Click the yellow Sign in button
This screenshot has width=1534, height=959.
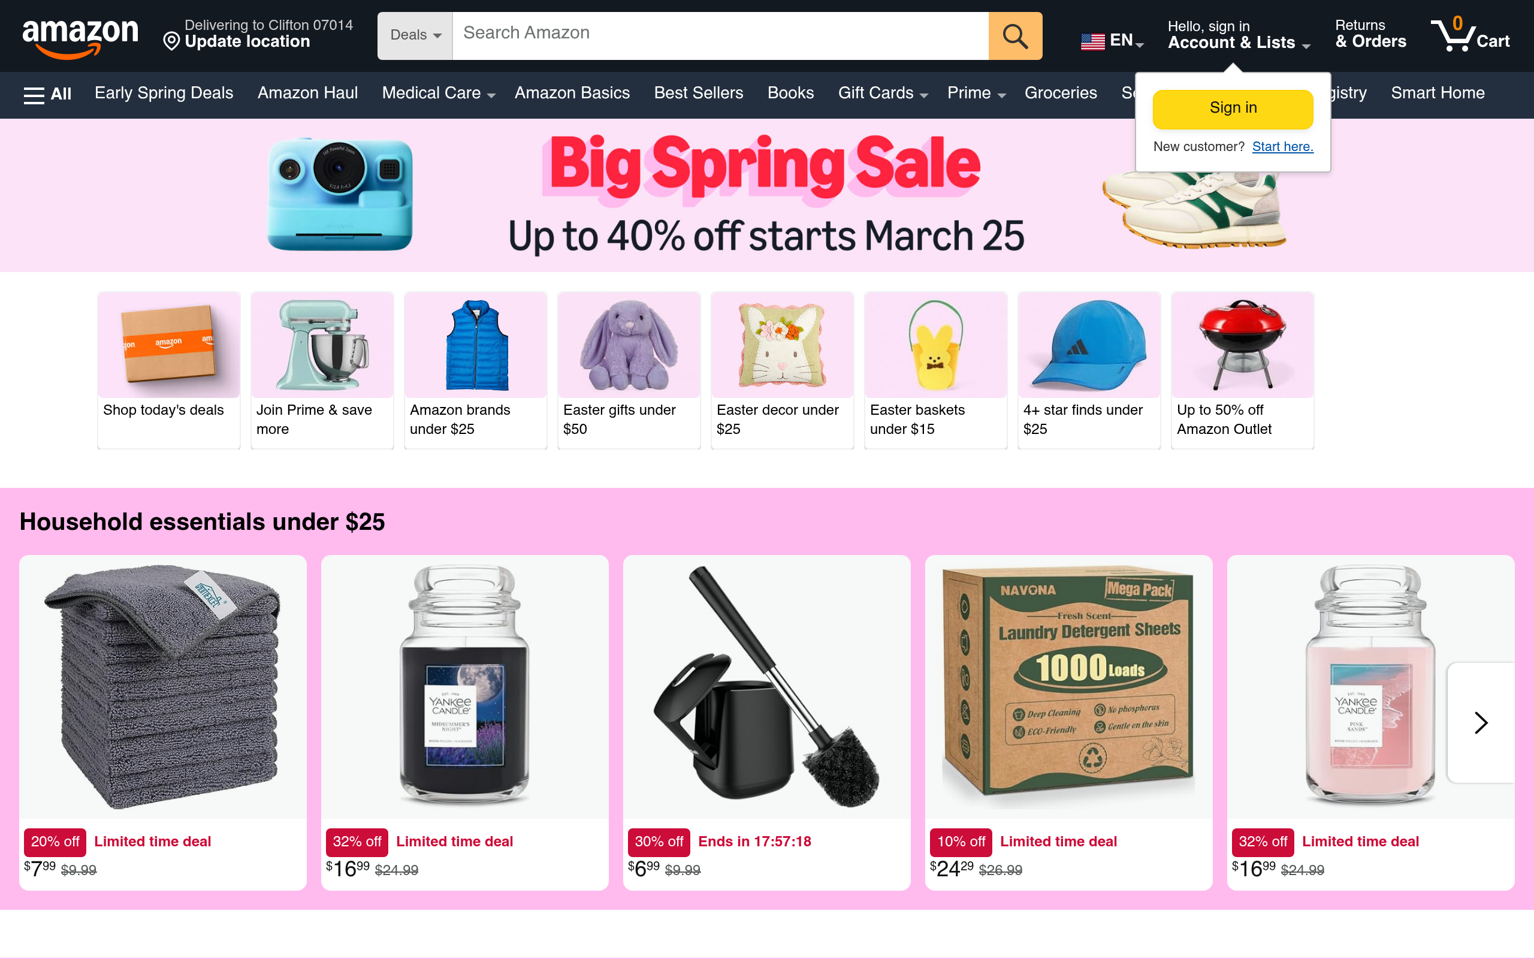[x=1233, y=108]
